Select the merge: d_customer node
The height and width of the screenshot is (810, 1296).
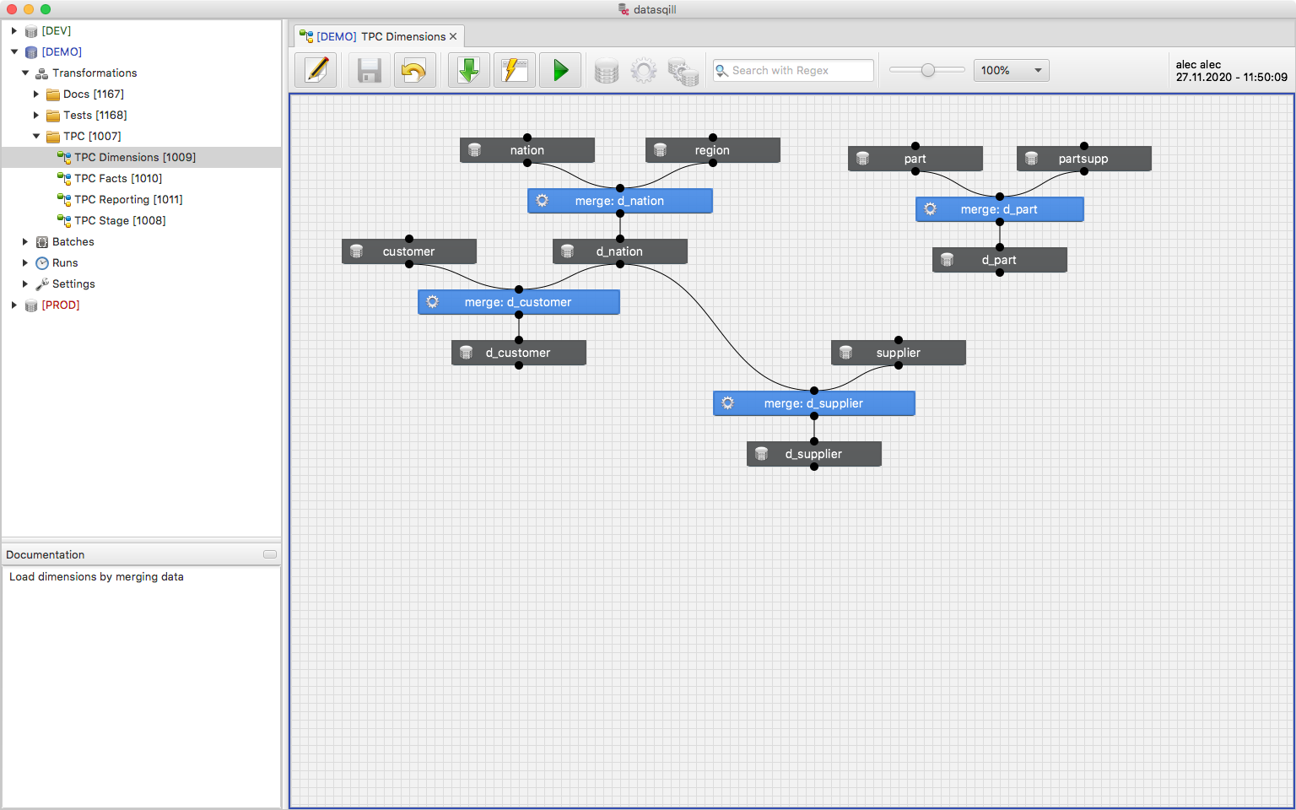coord(518,301)
